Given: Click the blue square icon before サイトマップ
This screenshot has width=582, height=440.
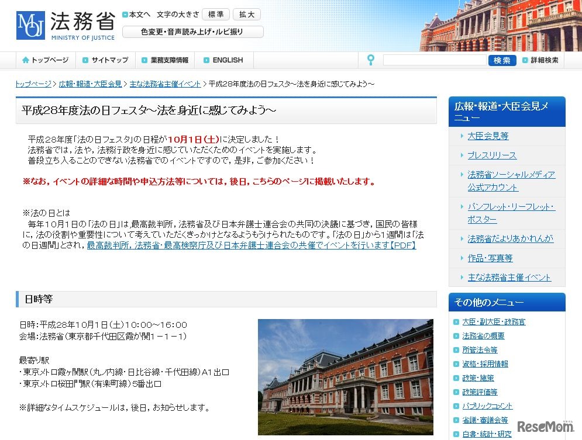Looking at the screenshot, I should point(87,60).
